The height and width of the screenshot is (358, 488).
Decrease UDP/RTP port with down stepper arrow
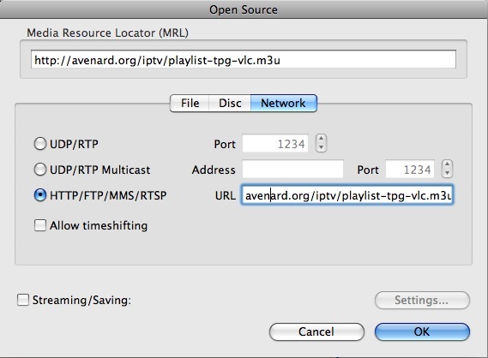[321, 147]
